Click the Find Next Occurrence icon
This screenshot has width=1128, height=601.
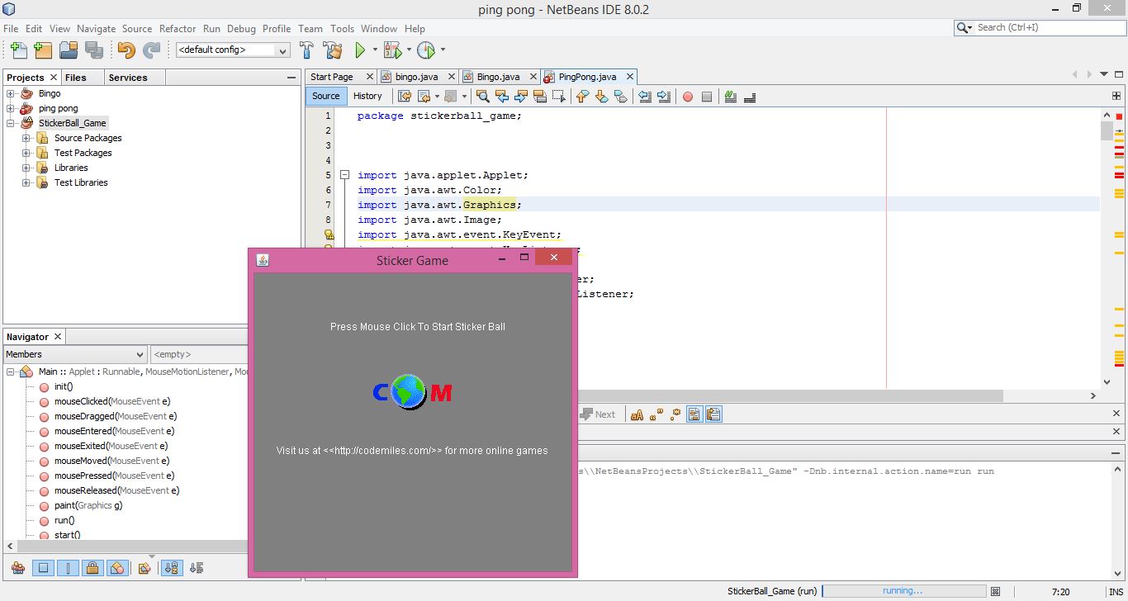[521, 97]
